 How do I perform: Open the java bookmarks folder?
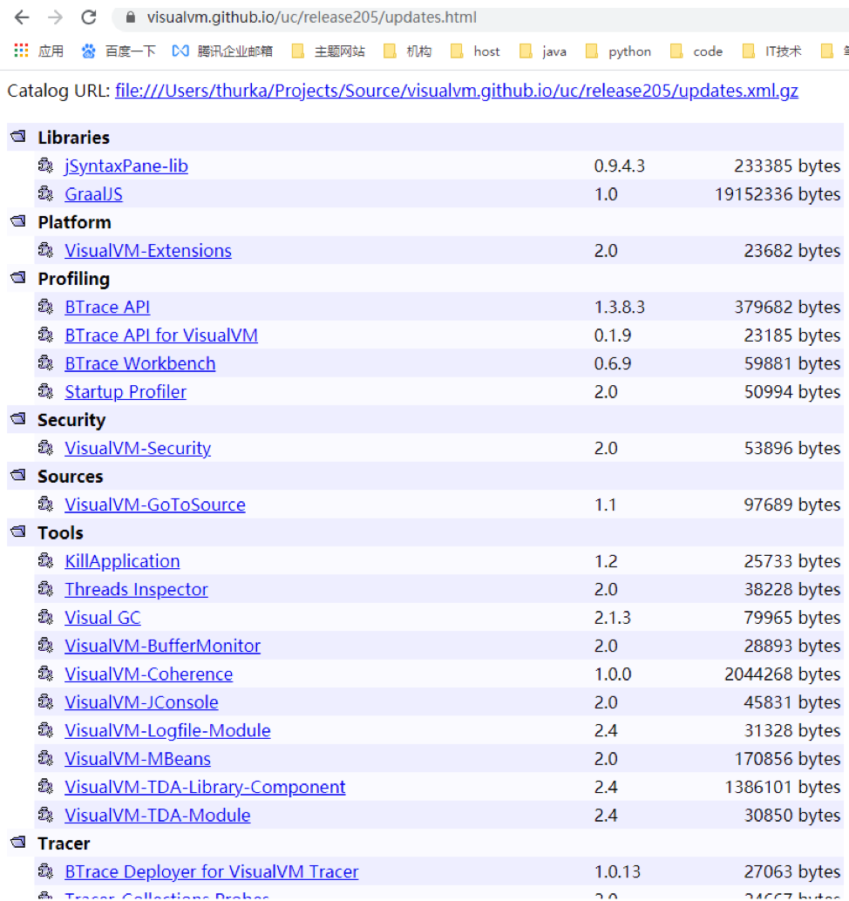[x=543, y=51]
